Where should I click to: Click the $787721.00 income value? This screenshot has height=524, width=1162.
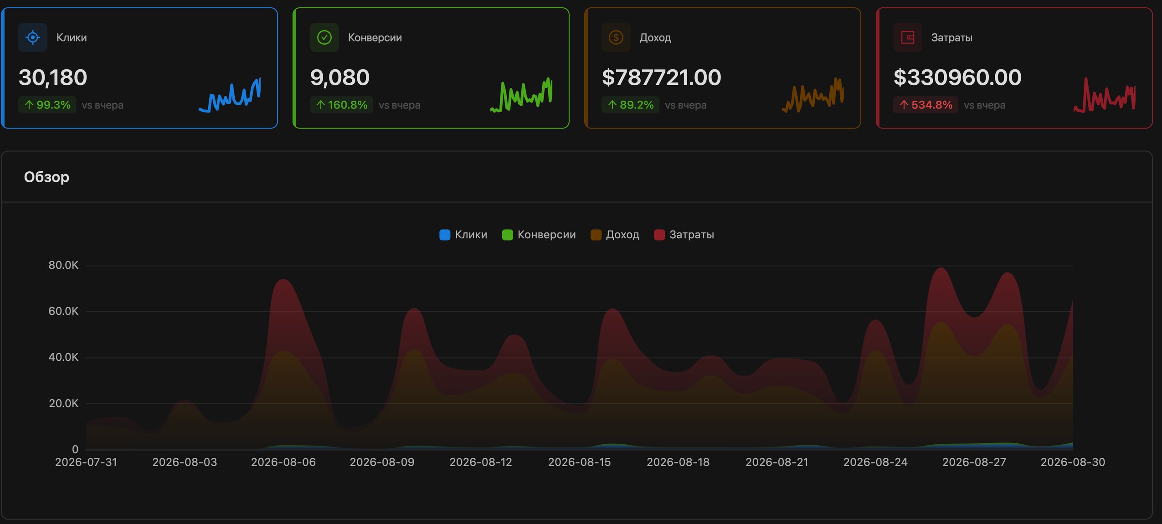coord(662,77)
